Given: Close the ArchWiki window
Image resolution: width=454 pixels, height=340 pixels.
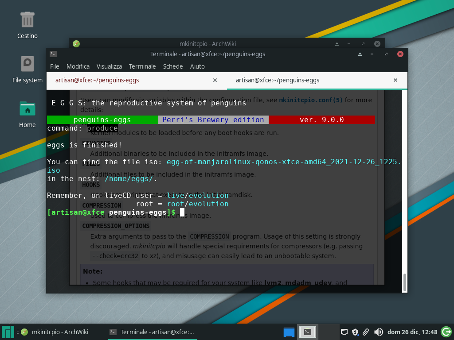Looking at the screenshot, I should point(377,44).
